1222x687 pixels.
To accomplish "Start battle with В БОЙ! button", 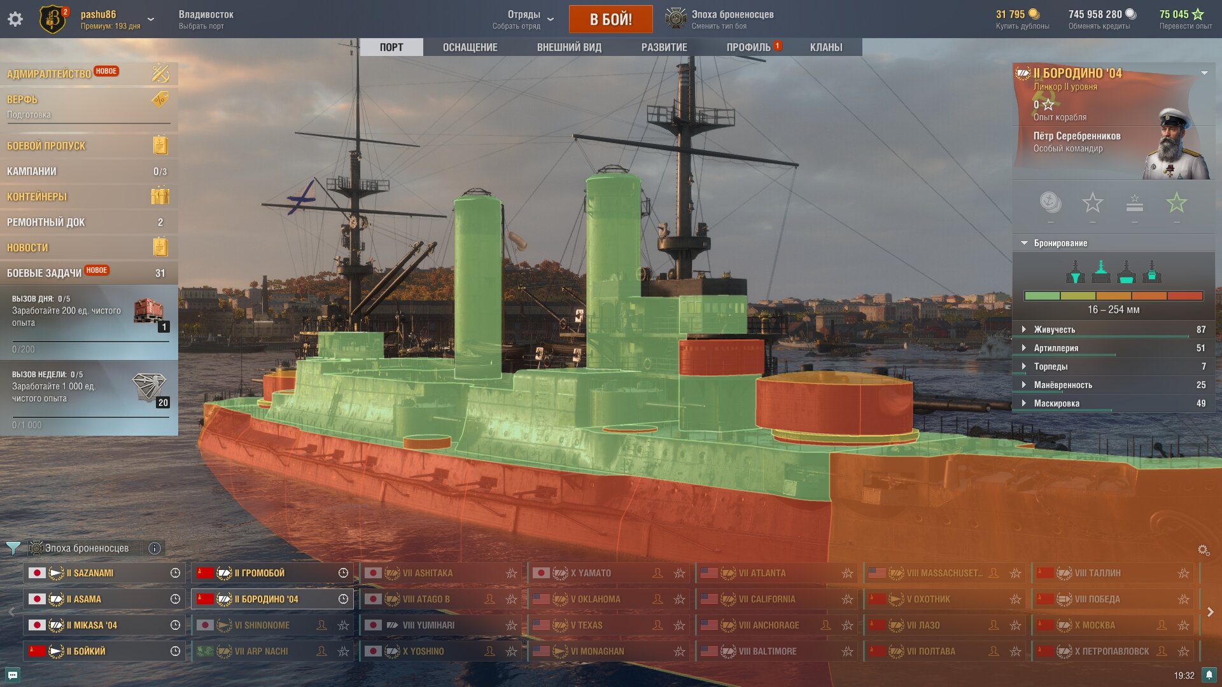I will click(x=611, y=19).
